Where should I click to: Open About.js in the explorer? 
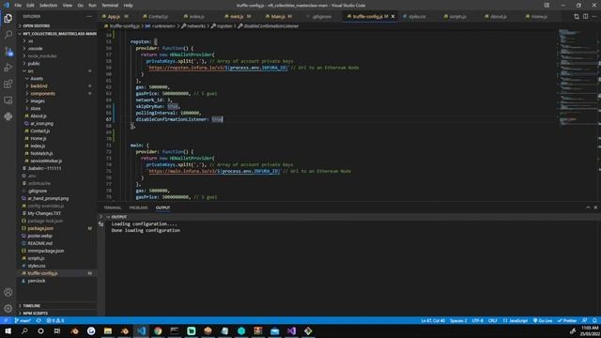tap(39, 115)
